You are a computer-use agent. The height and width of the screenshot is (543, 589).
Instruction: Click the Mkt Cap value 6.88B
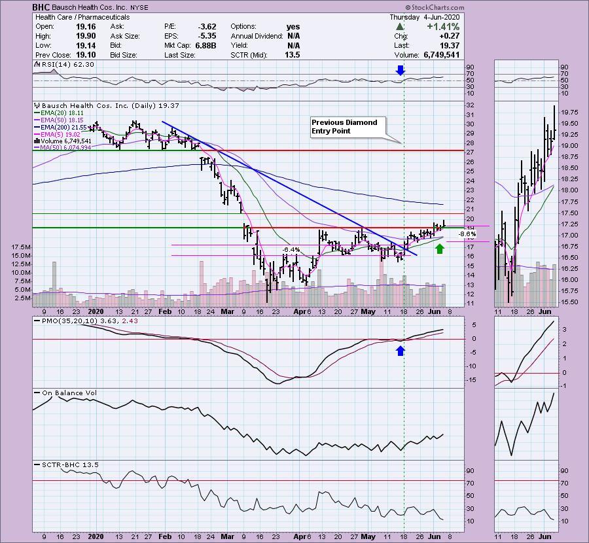tap(206, 45)
